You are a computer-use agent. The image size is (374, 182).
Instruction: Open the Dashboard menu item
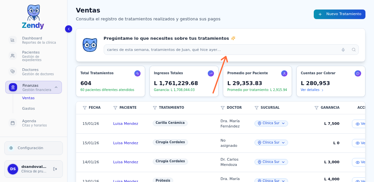[x=33, y=40]
